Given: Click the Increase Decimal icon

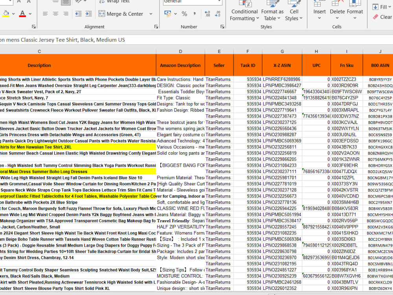Looking at the screenshot, I should pos(207,14).
